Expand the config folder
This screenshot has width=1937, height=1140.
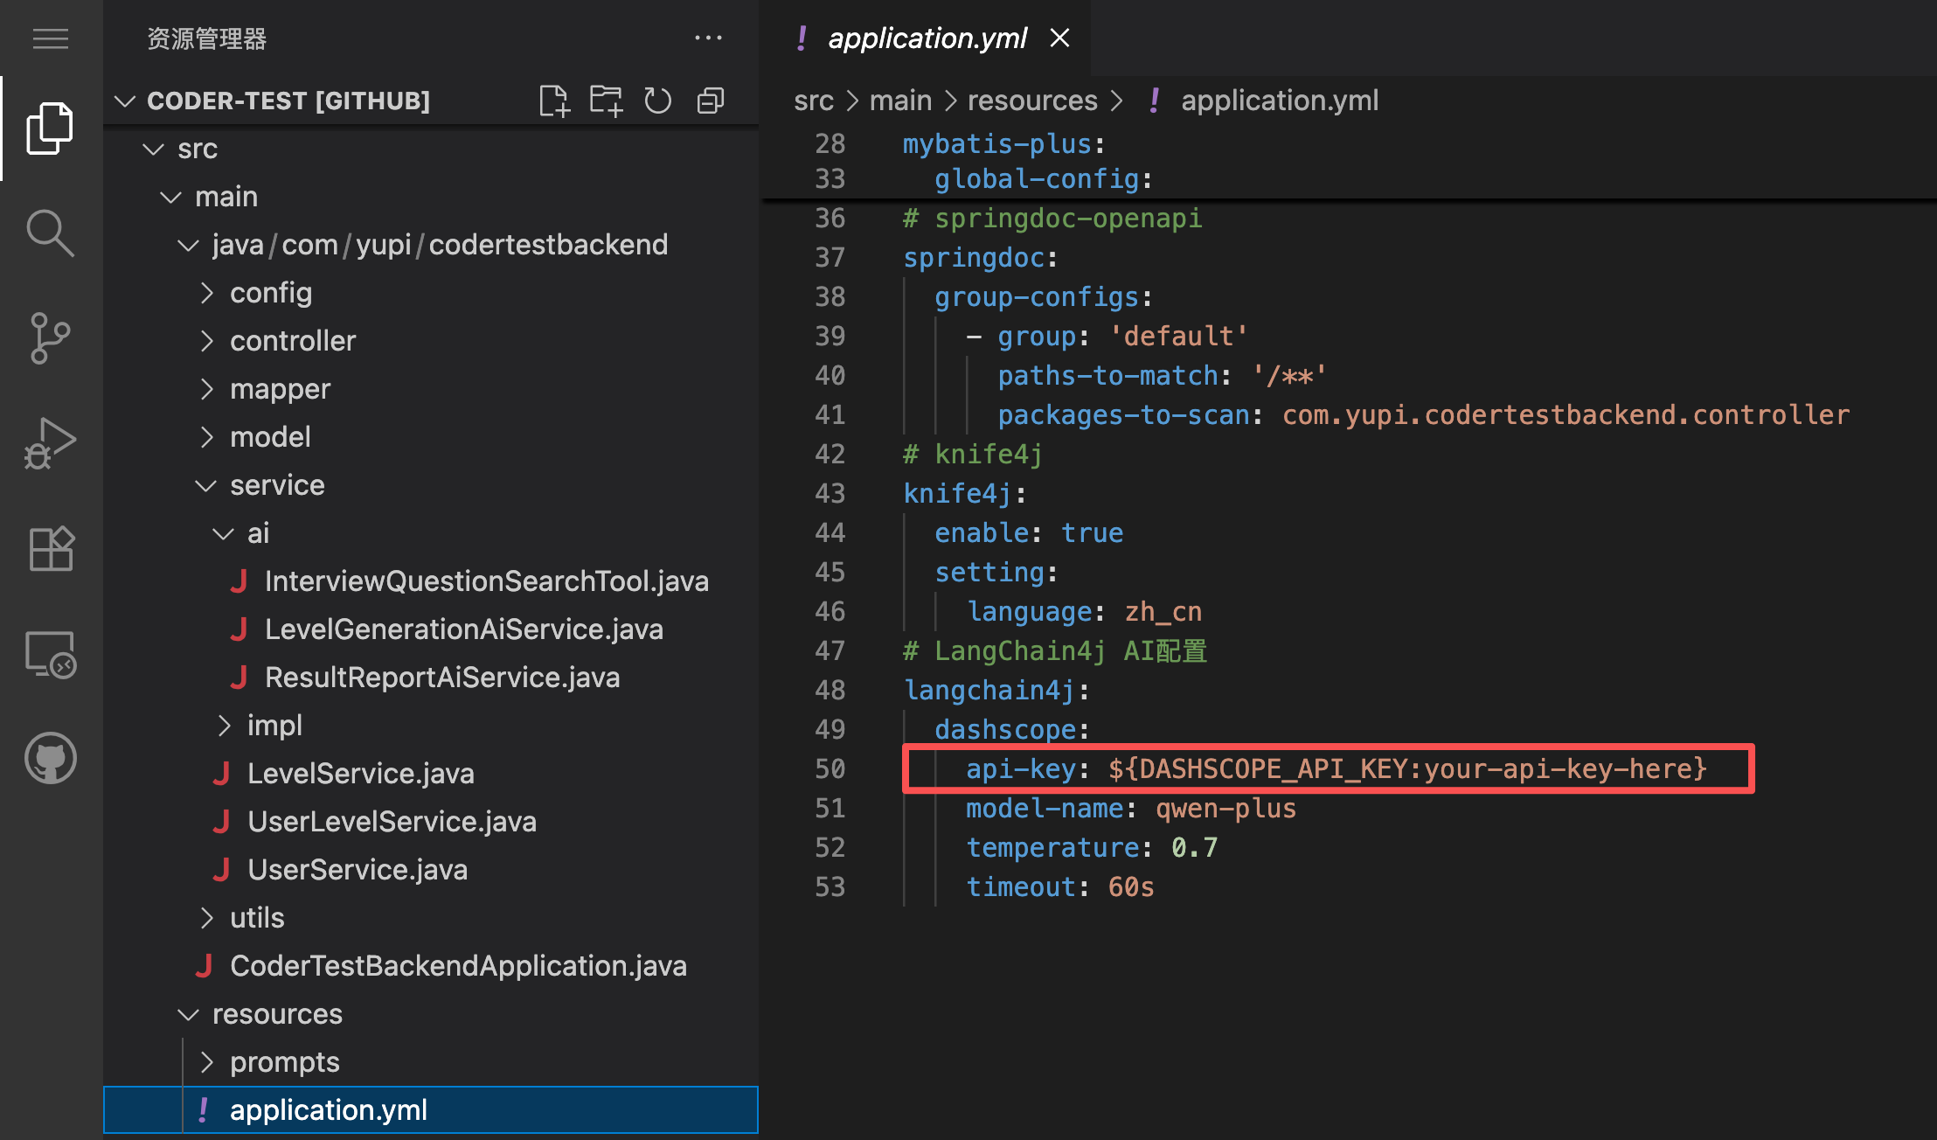click(x=270, y=293)
